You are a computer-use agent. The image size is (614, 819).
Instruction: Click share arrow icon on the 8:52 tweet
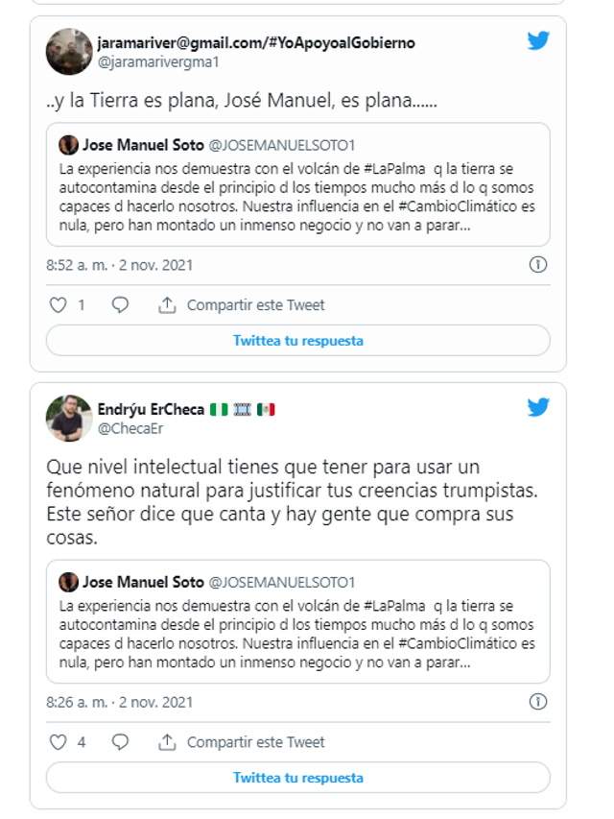pos(167,305)
